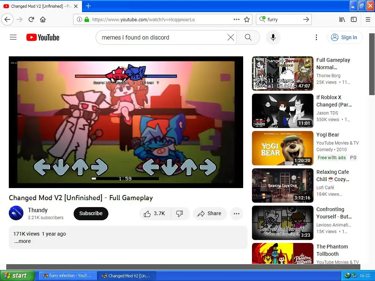This screenshot has height=281, width=375.
Task: Click Jason TDS channel name
Action: click(x=327, y=113)
